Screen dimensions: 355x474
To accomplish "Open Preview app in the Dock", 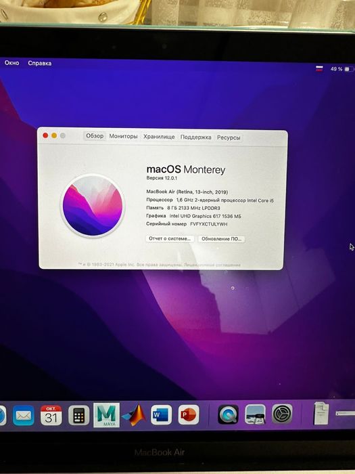I will [x=255, y=414].
